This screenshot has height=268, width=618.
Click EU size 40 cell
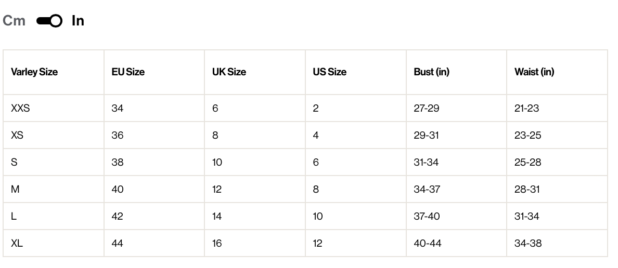click(118, 189)
